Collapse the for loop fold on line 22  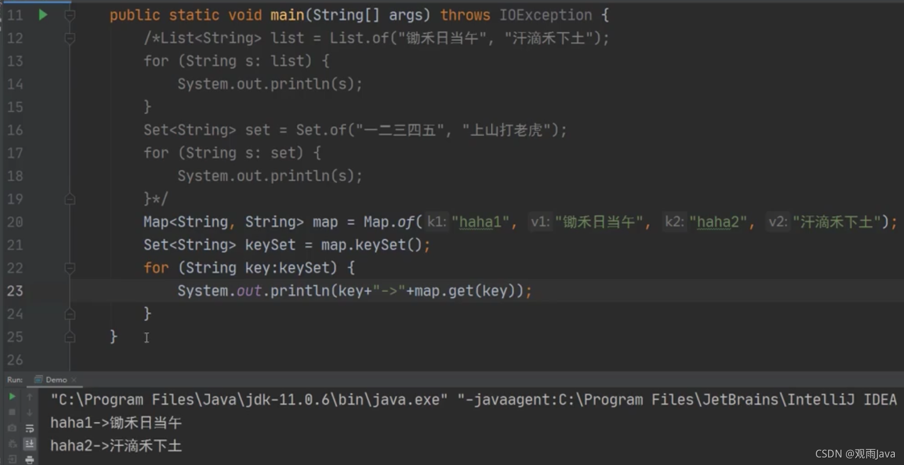pyautogui.click(x=70, y=268)
